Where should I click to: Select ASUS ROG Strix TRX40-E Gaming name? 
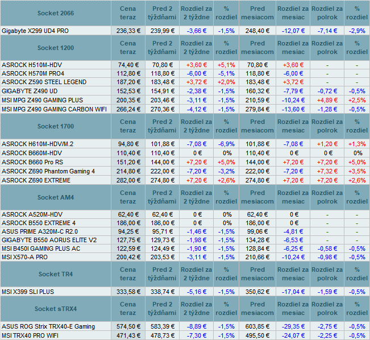coord(48,326)
